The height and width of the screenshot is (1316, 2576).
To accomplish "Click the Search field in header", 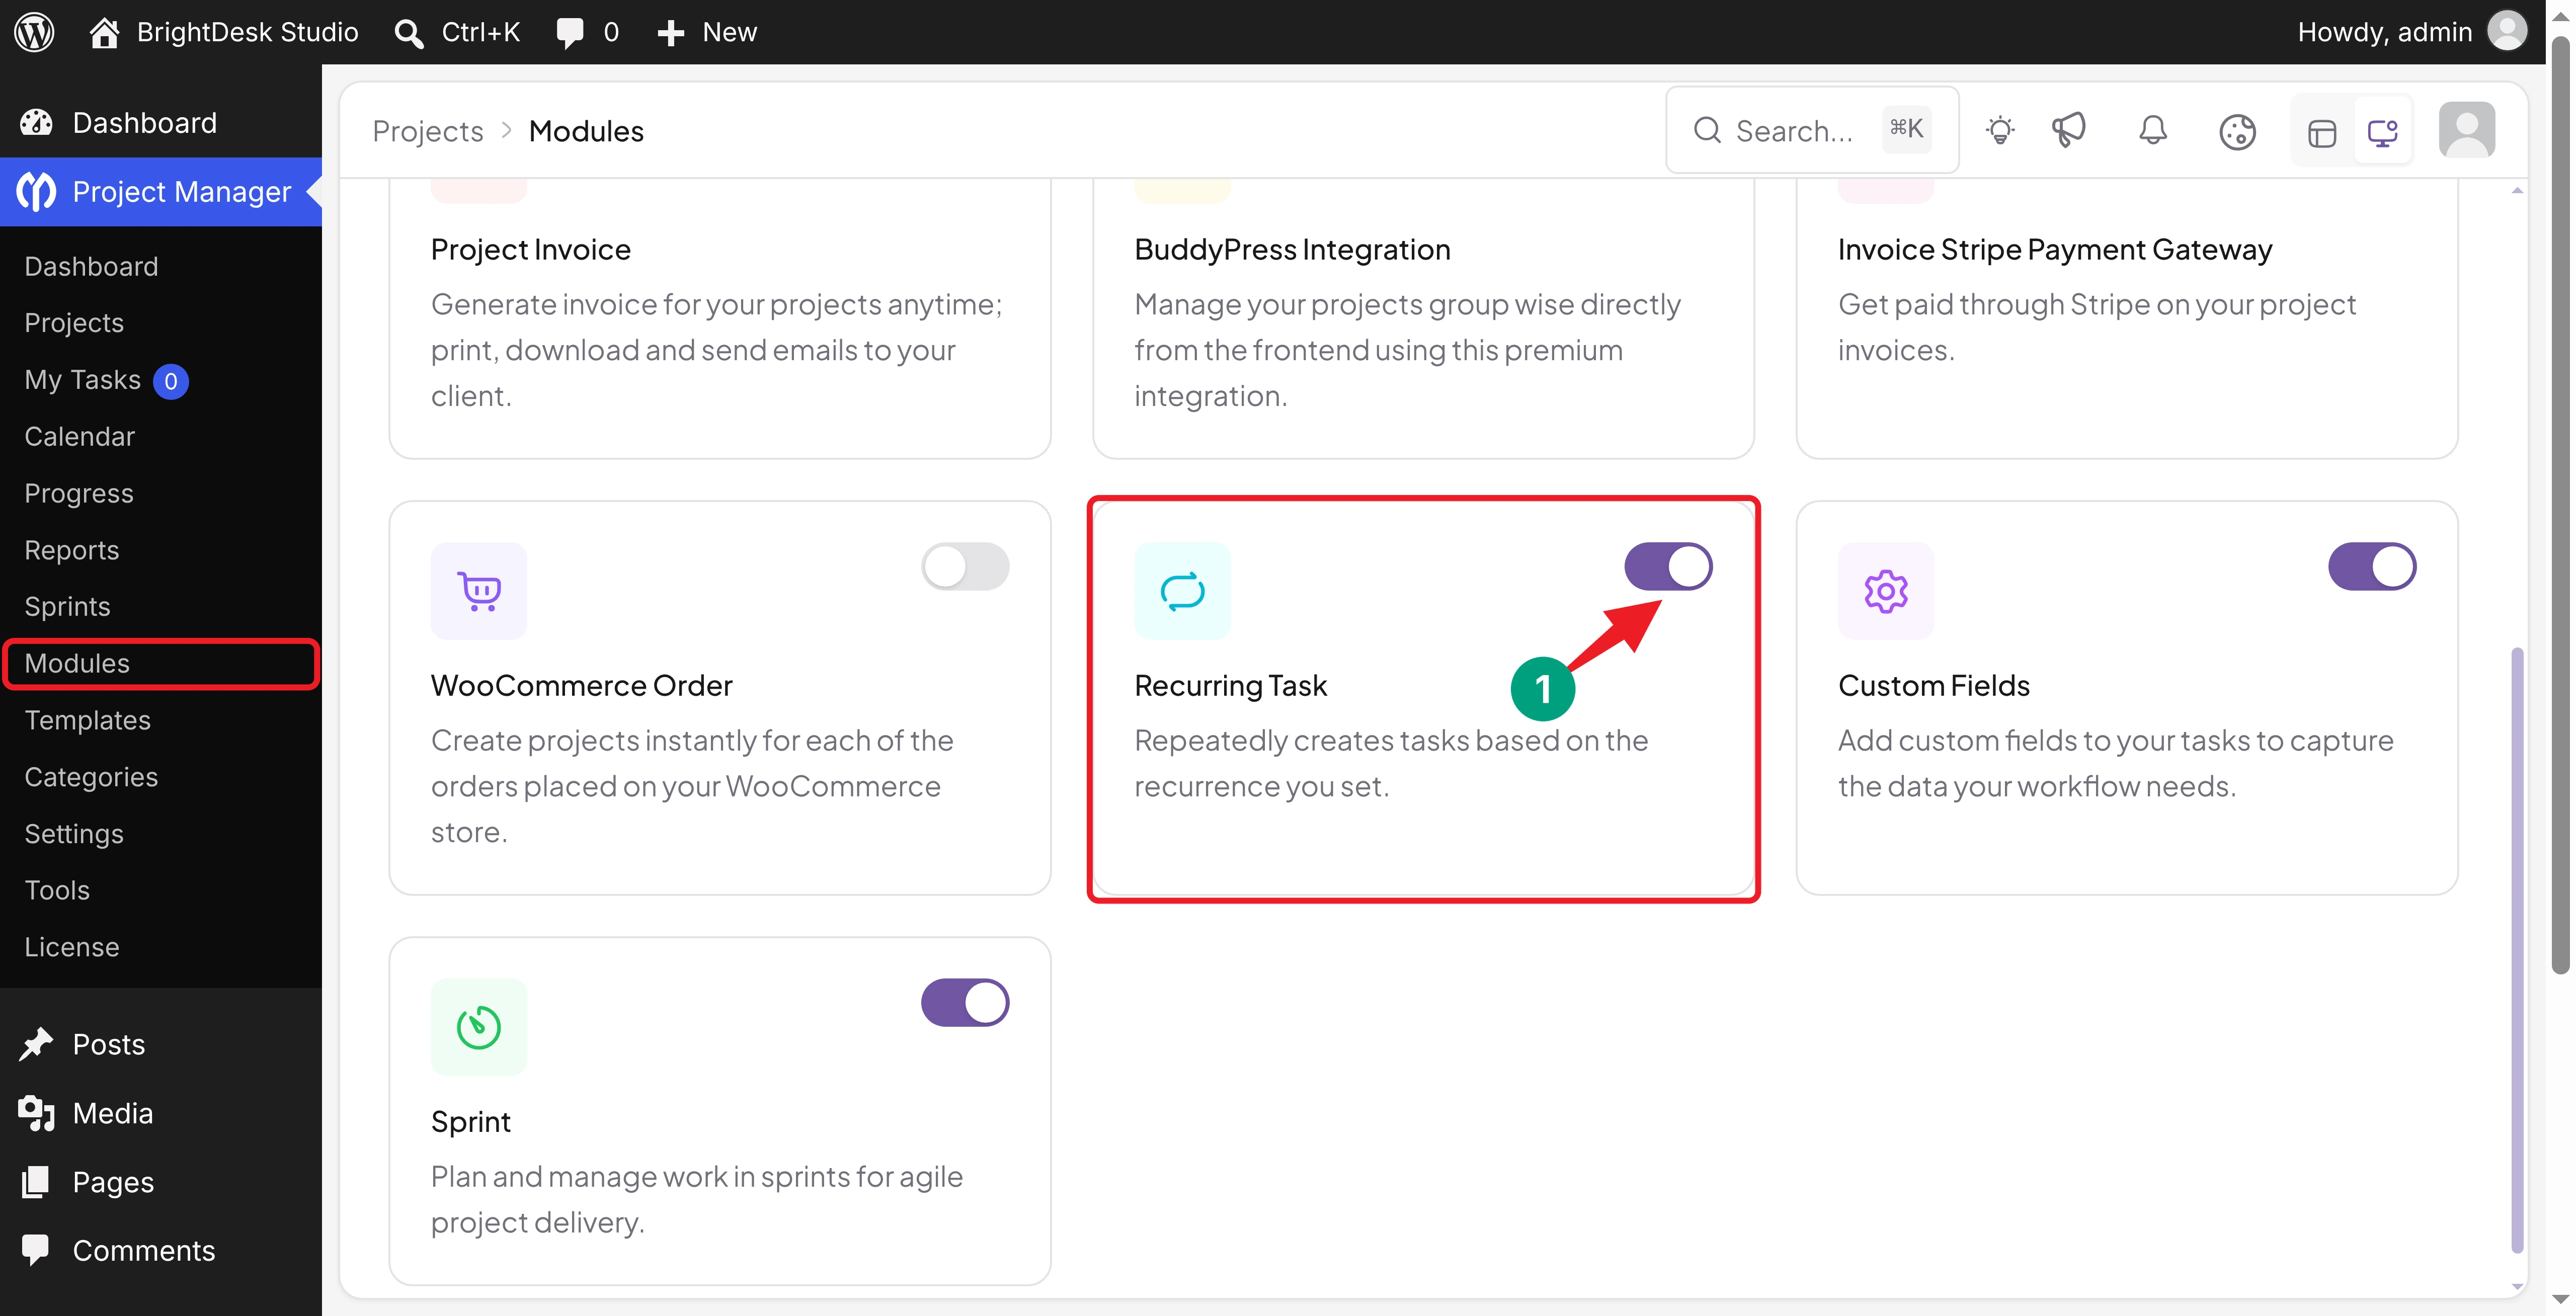I will tap(1812, 130).
